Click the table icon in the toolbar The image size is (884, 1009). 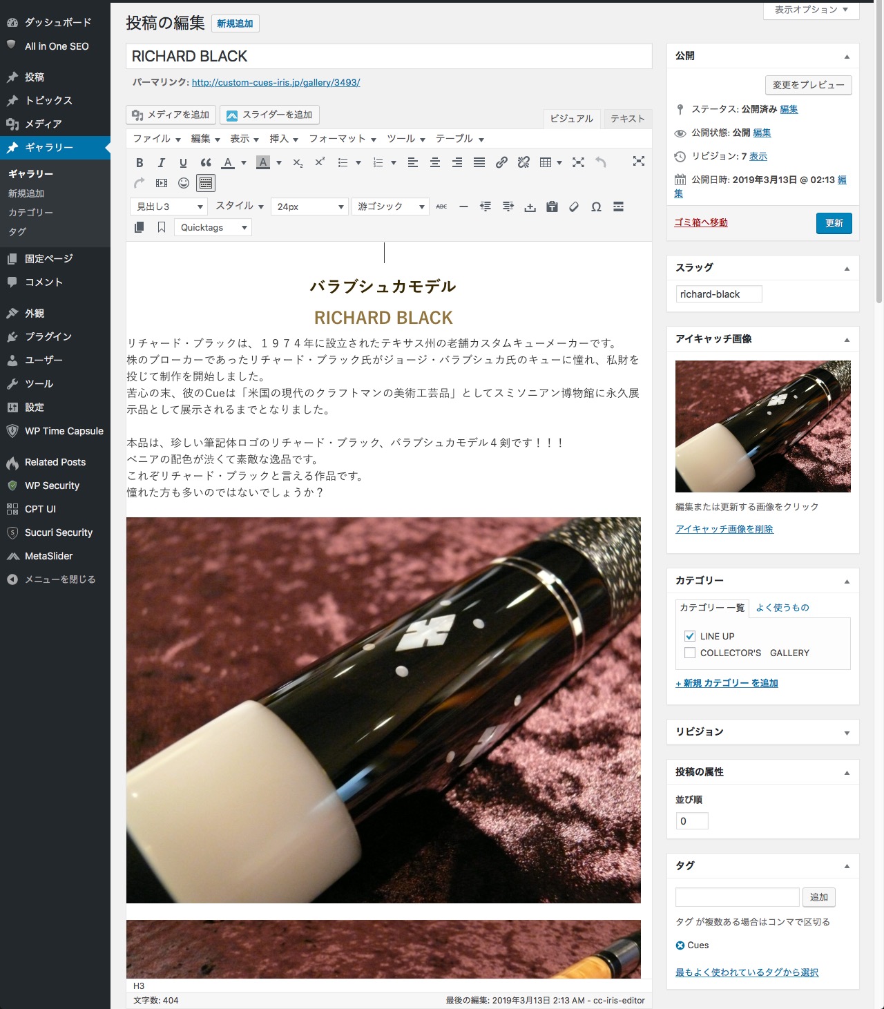point(546,162)
